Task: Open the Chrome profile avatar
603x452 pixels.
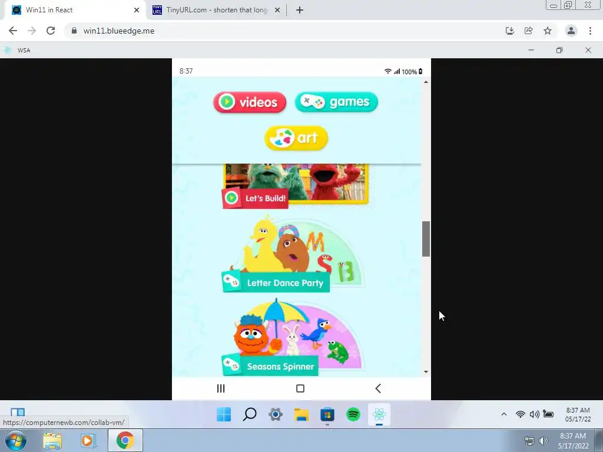Action: (x=571, y=31)
